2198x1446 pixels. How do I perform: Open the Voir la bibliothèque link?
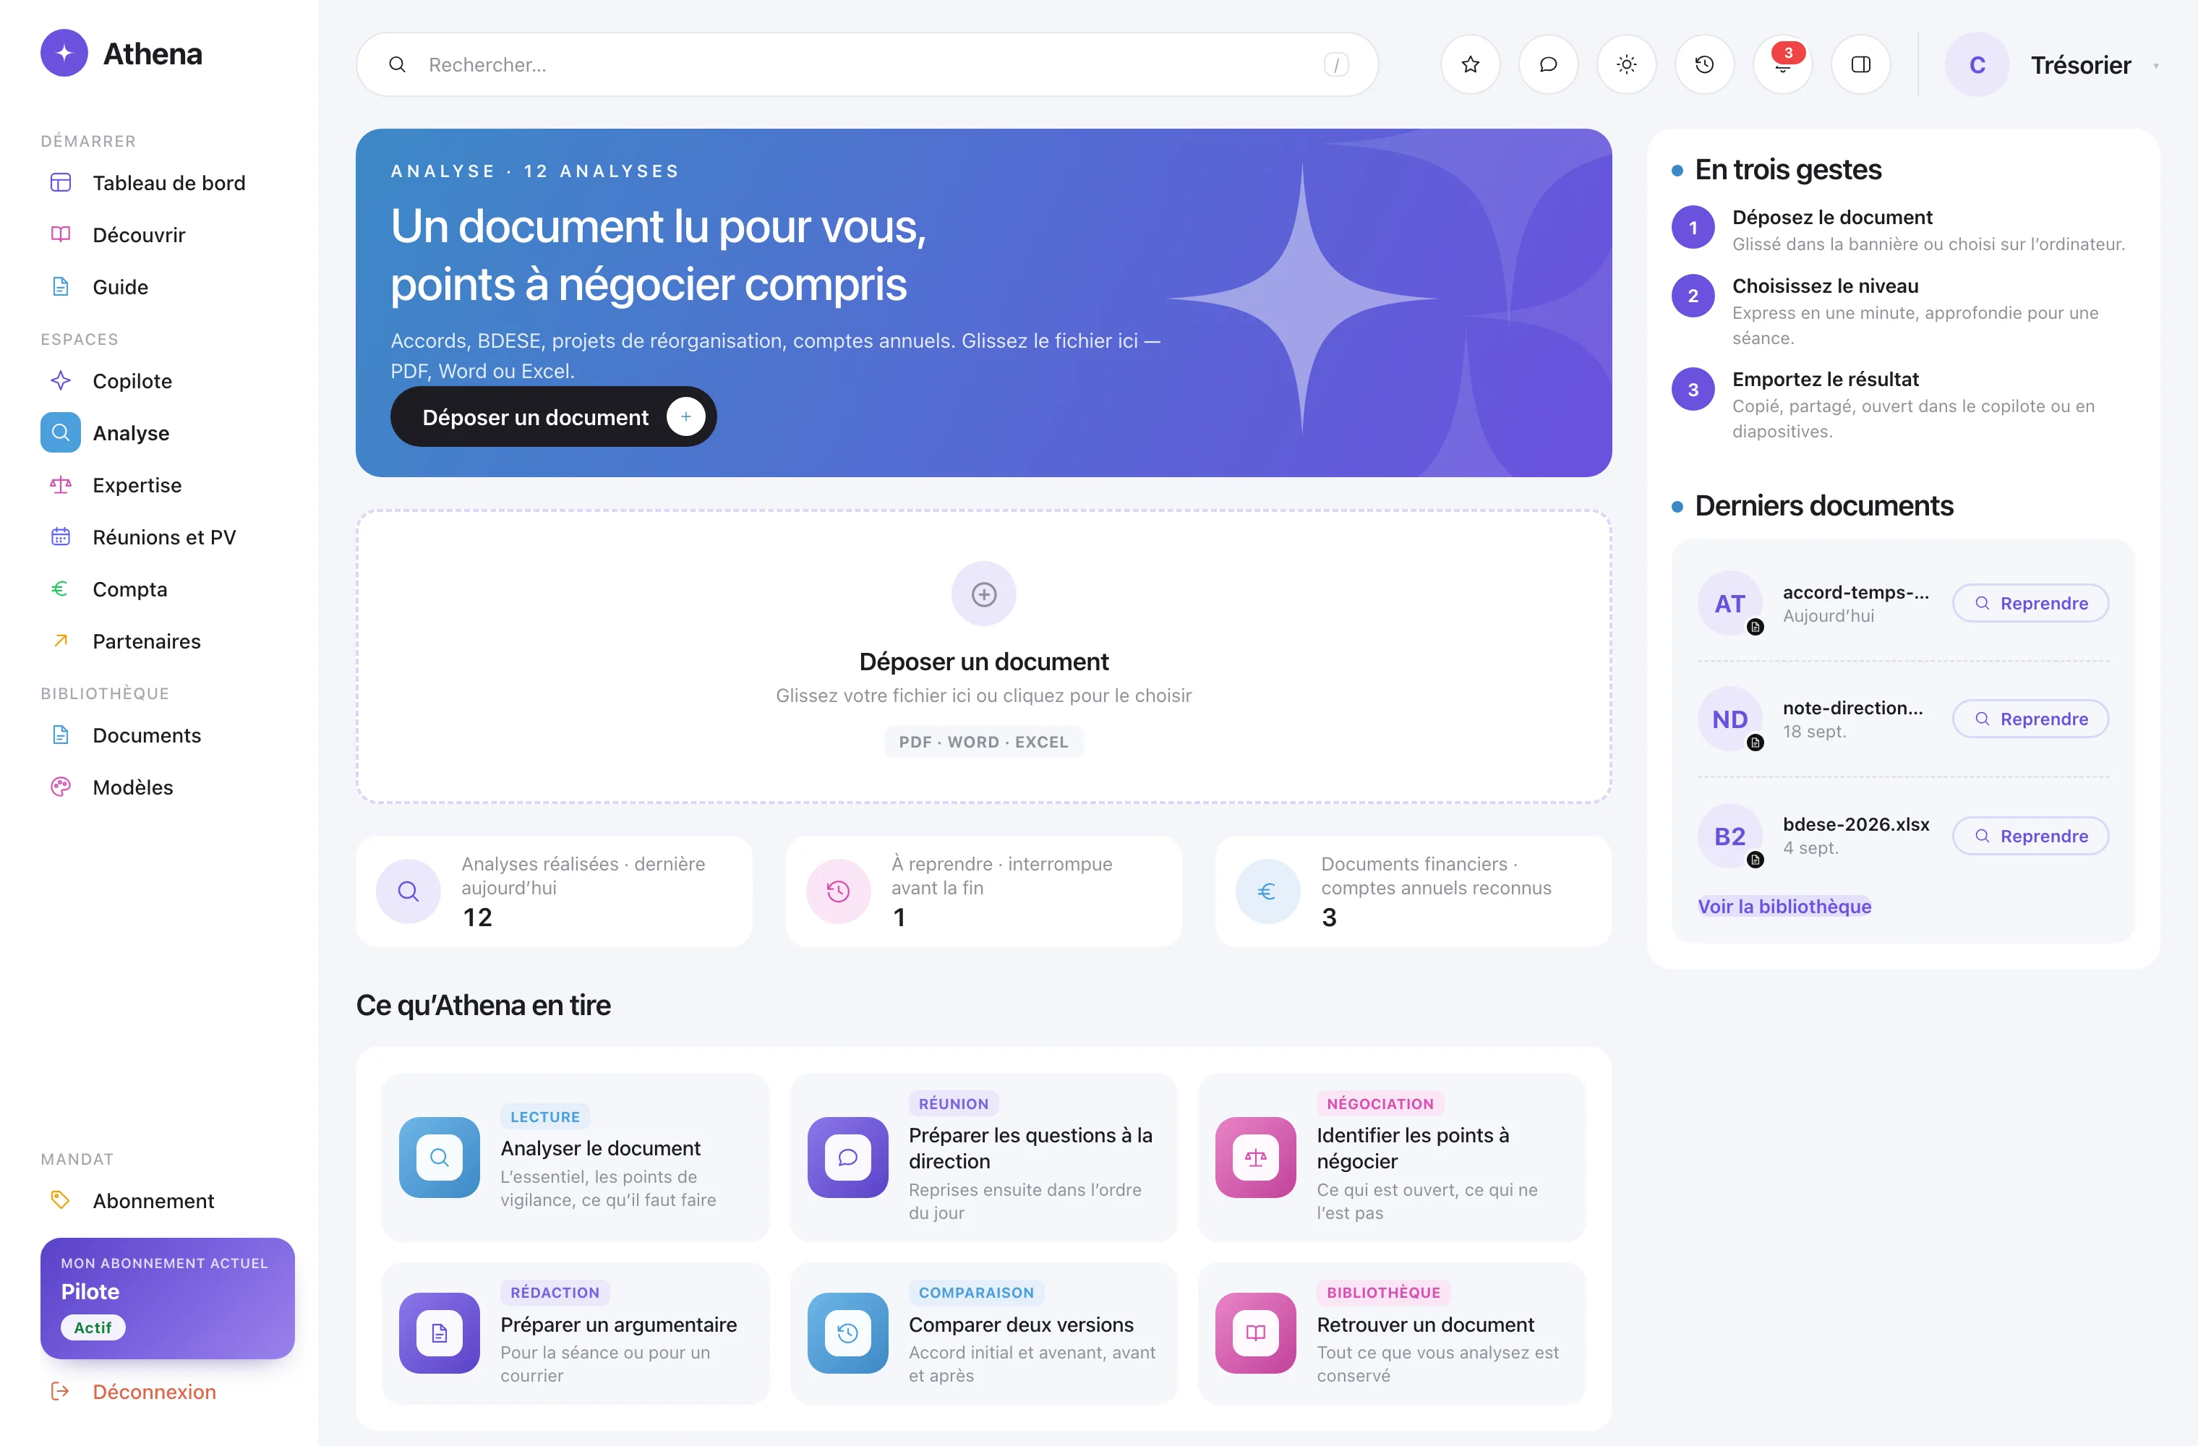click(1784, 906)
